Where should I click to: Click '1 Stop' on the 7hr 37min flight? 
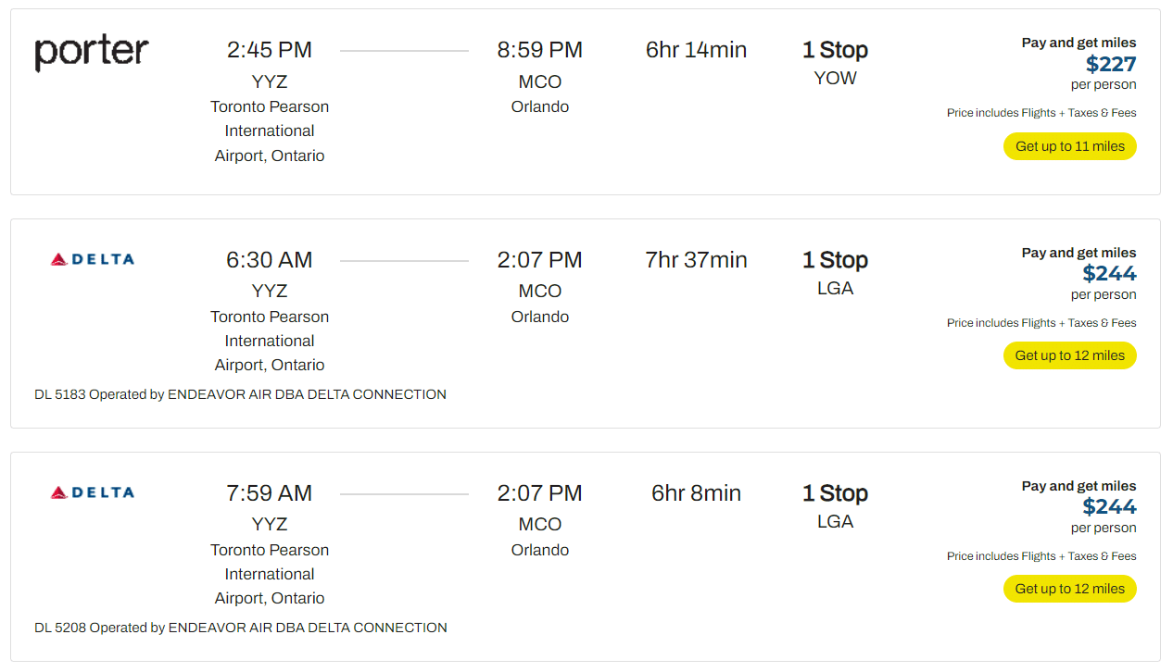[x=835, y=260]
